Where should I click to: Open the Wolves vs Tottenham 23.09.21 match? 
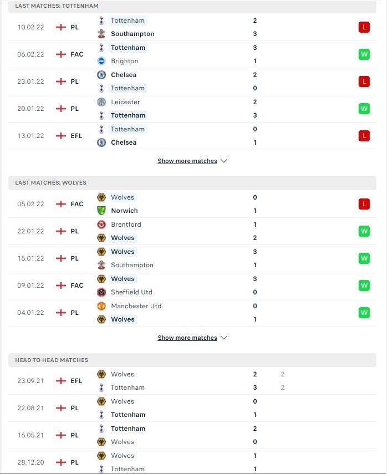click(x=192, y=381)
